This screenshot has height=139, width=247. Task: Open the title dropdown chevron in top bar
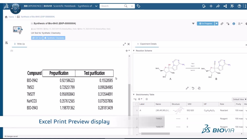pyautogui.click(x=96, y=6)
